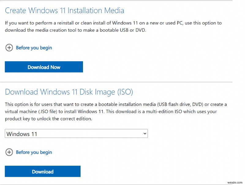Click Download Now for the media creation tool

click(x=44, y=67)
